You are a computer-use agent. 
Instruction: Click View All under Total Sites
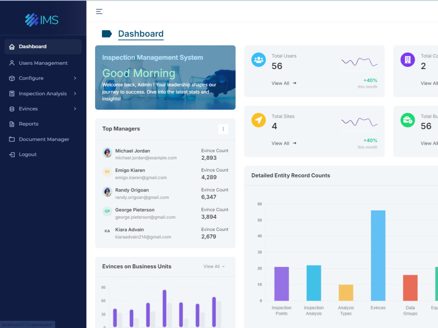(280, 143)
